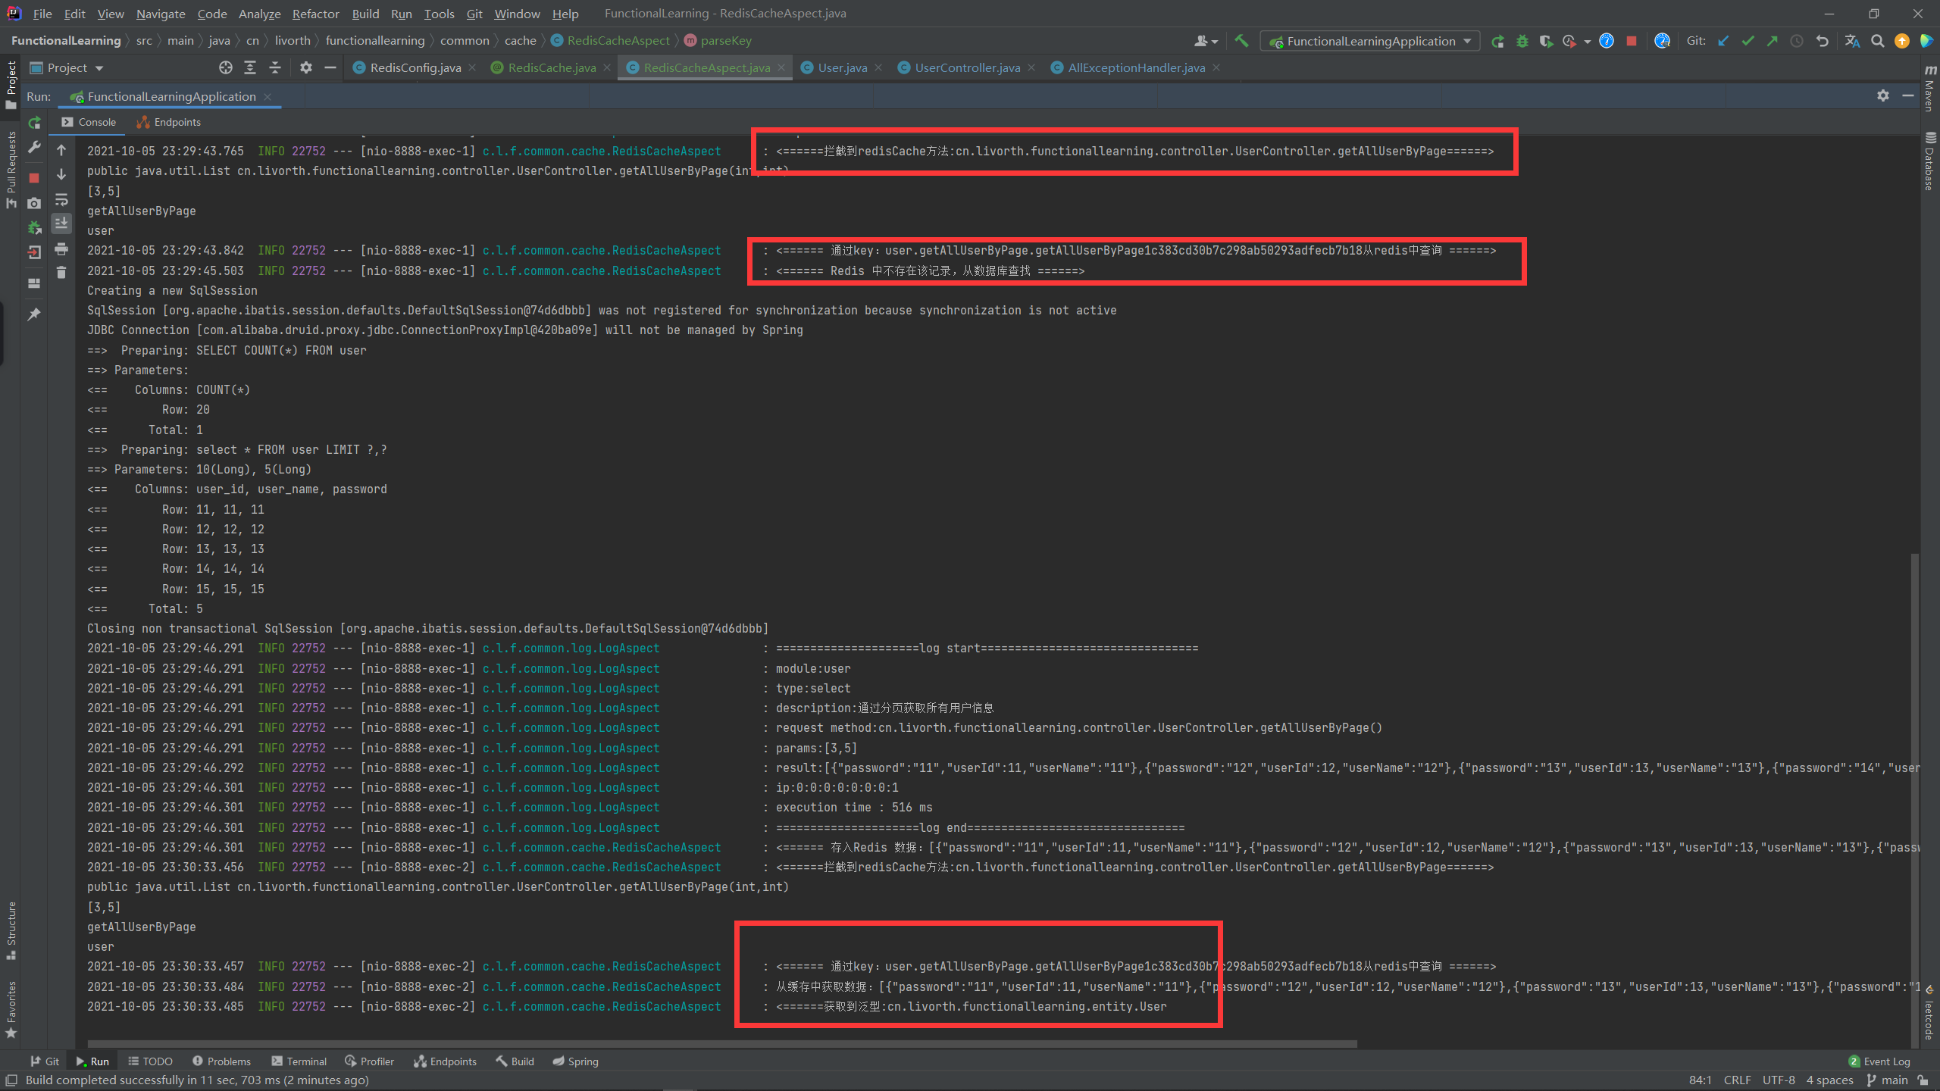Restore layout icon in Run panel
1940x1091 pixels.
34,283
